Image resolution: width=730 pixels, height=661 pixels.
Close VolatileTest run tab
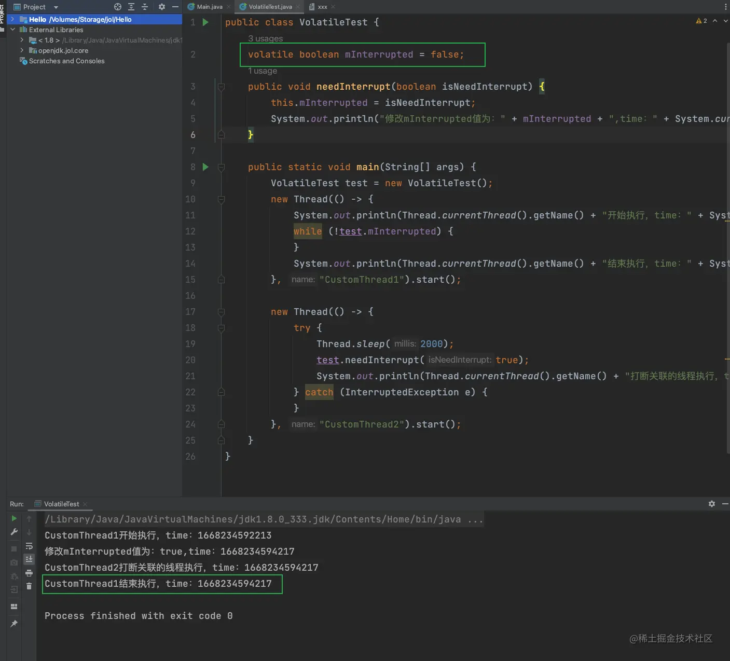(x=85, y=504)
